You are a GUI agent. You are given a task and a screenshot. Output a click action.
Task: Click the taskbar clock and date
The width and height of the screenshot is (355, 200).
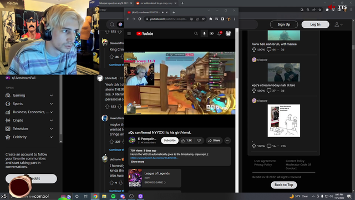click(x=339, y=196)
